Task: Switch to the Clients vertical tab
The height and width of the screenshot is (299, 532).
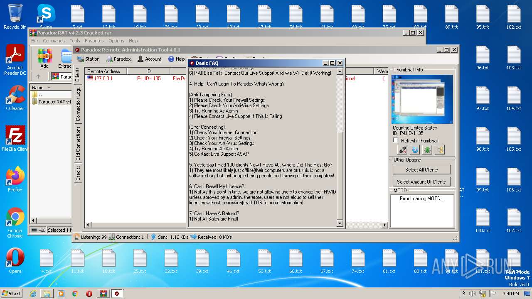Action: click(x=77, y=74)
